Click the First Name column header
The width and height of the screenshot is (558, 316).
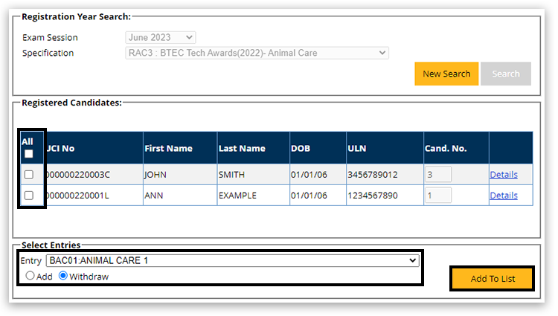tap(168, 148)
